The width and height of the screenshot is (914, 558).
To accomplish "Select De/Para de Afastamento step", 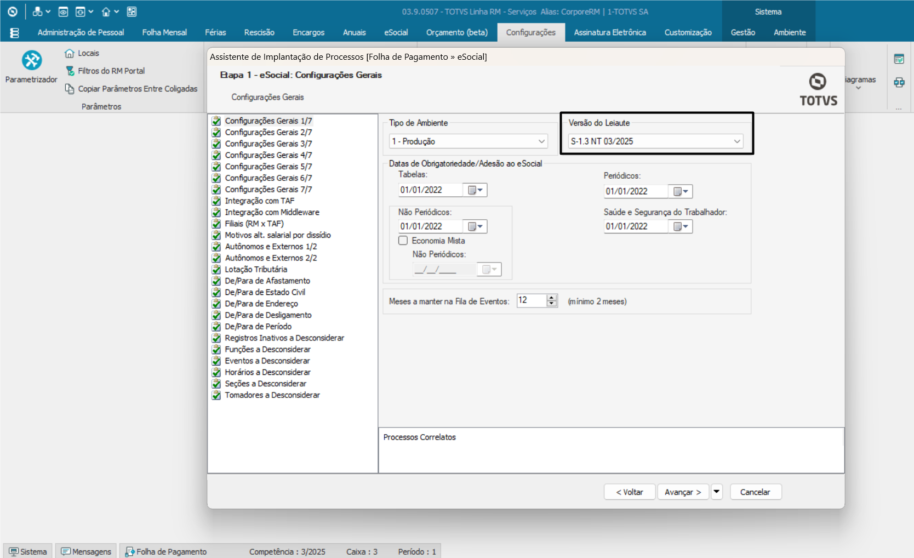I will 267,281.
